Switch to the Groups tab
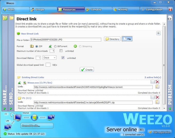 (x=43, y=9)
